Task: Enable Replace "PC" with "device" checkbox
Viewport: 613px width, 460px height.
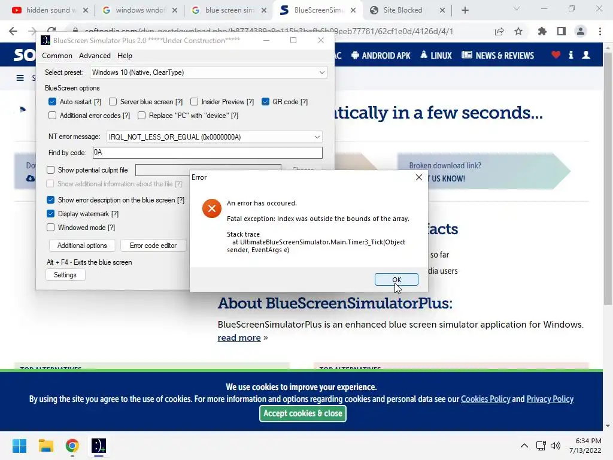Action: [141, 116]
